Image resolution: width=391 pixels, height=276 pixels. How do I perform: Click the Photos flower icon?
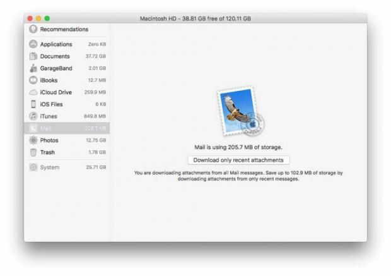tap(33, 140)
